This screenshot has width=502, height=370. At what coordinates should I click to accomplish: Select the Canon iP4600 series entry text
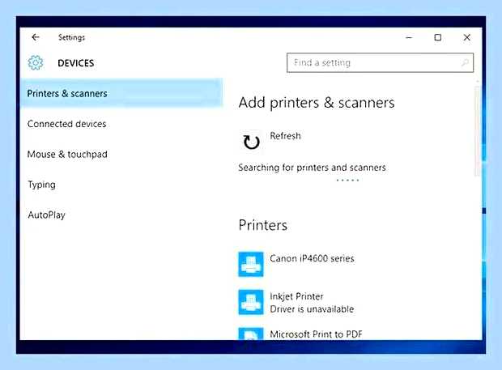312,258
